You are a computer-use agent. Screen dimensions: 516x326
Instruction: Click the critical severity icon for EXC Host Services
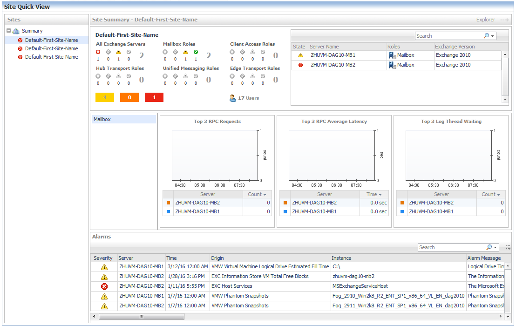click(104, 286)
